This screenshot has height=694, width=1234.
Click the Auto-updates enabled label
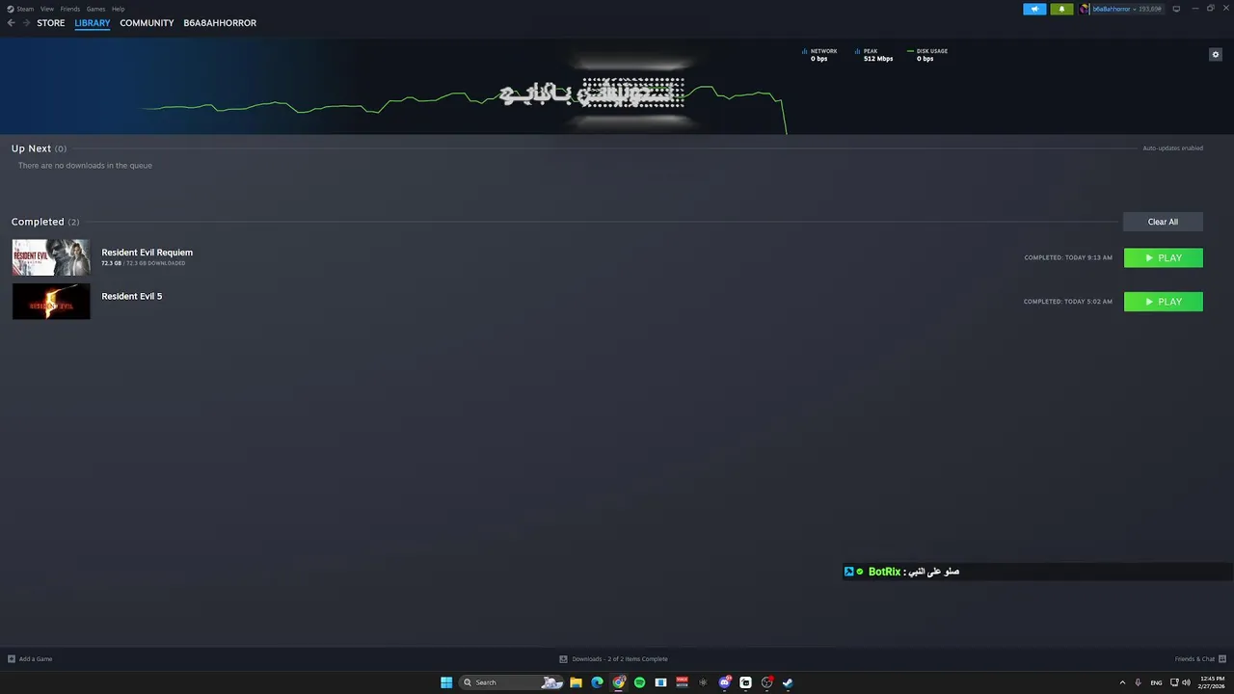pyautogui.click(x=1172, y=148)
